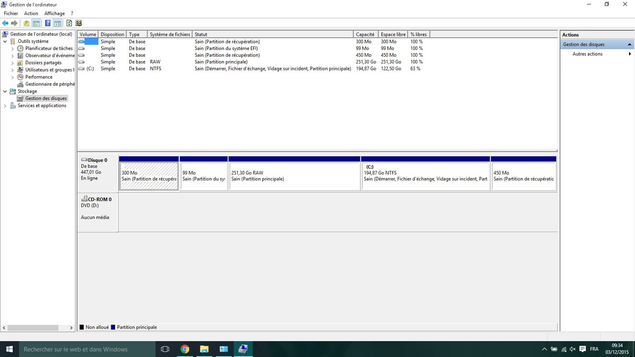This screenshot has height=357, width=635.
Task: Expand Dossiers partagés node
Action: coord(12,63)
